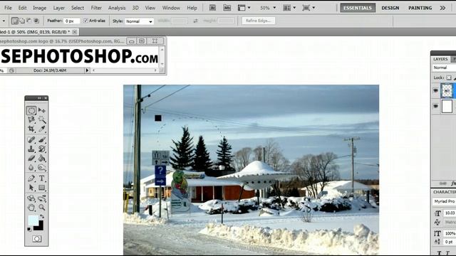The width and height of the screenshot is (456, 256).
Task: Toggle Quick Mask mode
Action: (x=36, y=239)
